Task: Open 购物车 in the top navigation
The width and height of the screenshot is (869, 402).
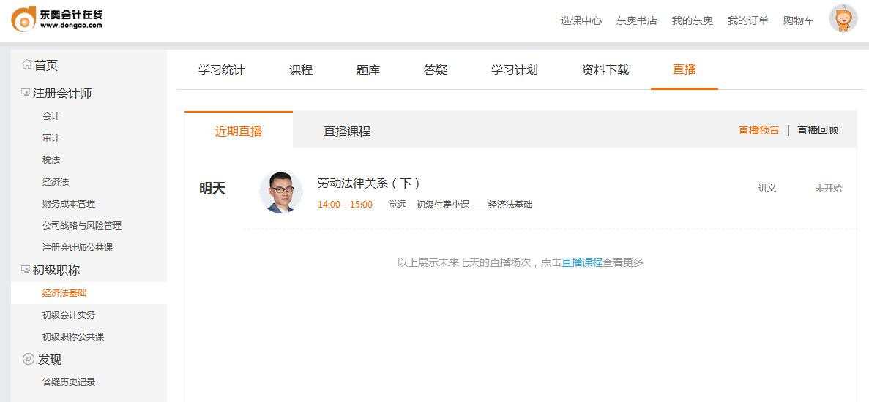Action: click(798, 20)
